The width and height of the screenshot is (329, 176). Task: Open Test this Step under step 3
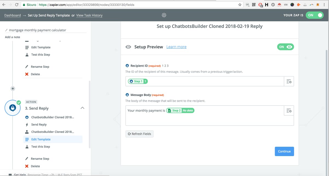[40, 147]
